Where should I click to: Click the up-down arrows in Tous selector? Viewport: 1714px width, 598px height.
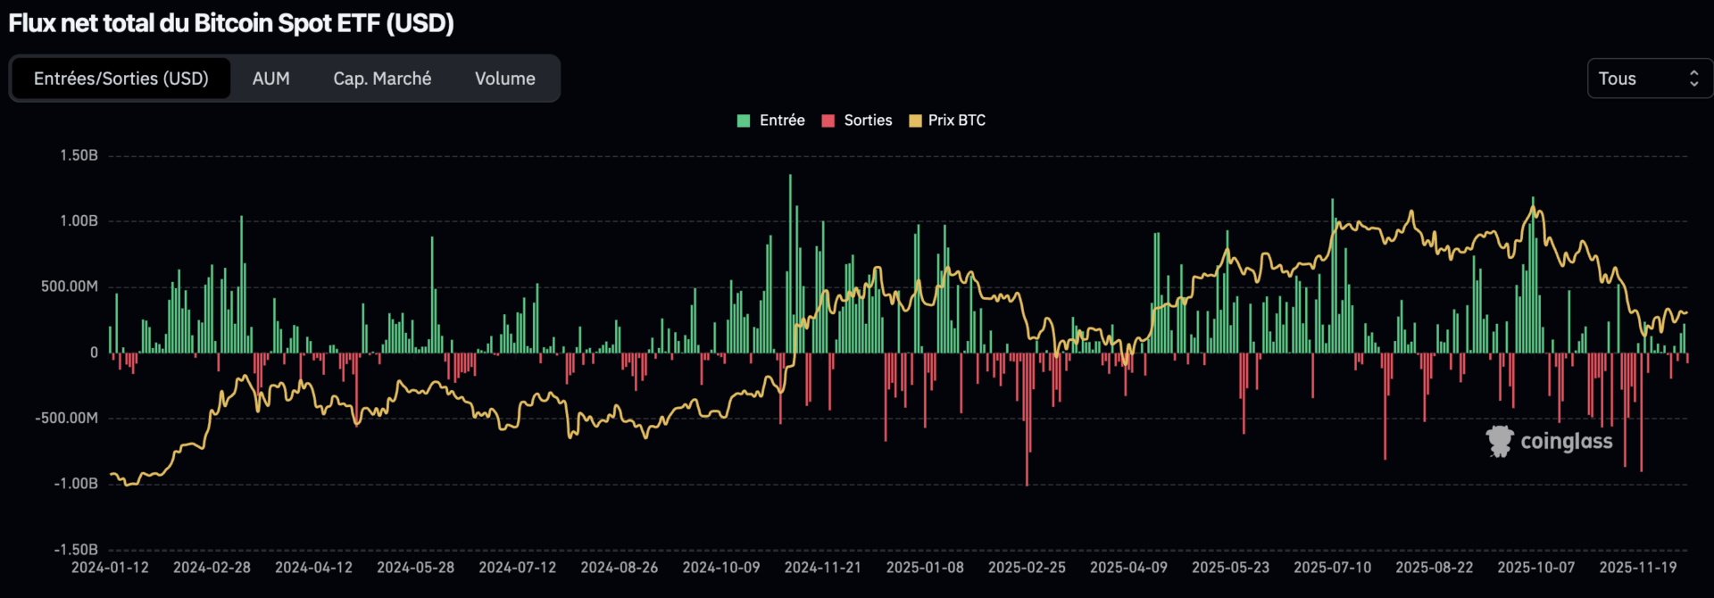1693,79
